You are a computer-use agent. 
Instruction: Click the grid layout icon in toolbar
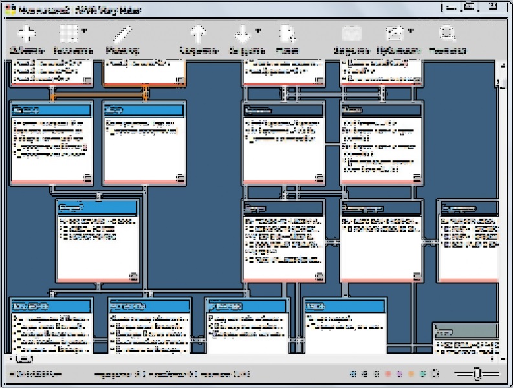click(68, 34)
